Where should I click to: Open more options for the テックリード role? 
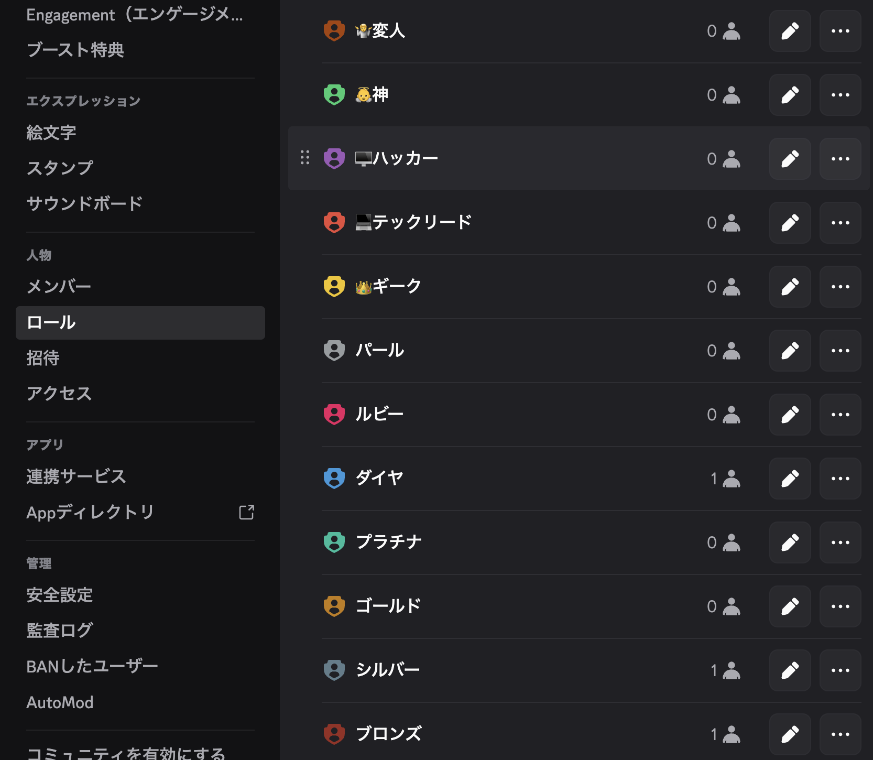[x=839, y=223]
